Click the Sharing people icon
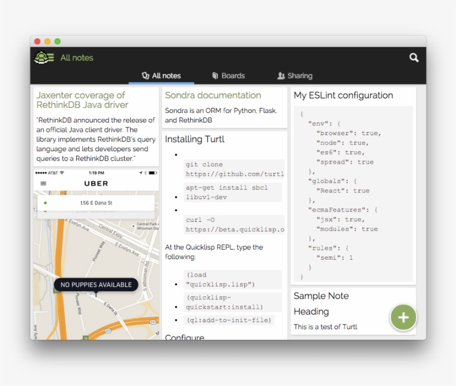This screenshot has height=386, width=456. point(281,76)
